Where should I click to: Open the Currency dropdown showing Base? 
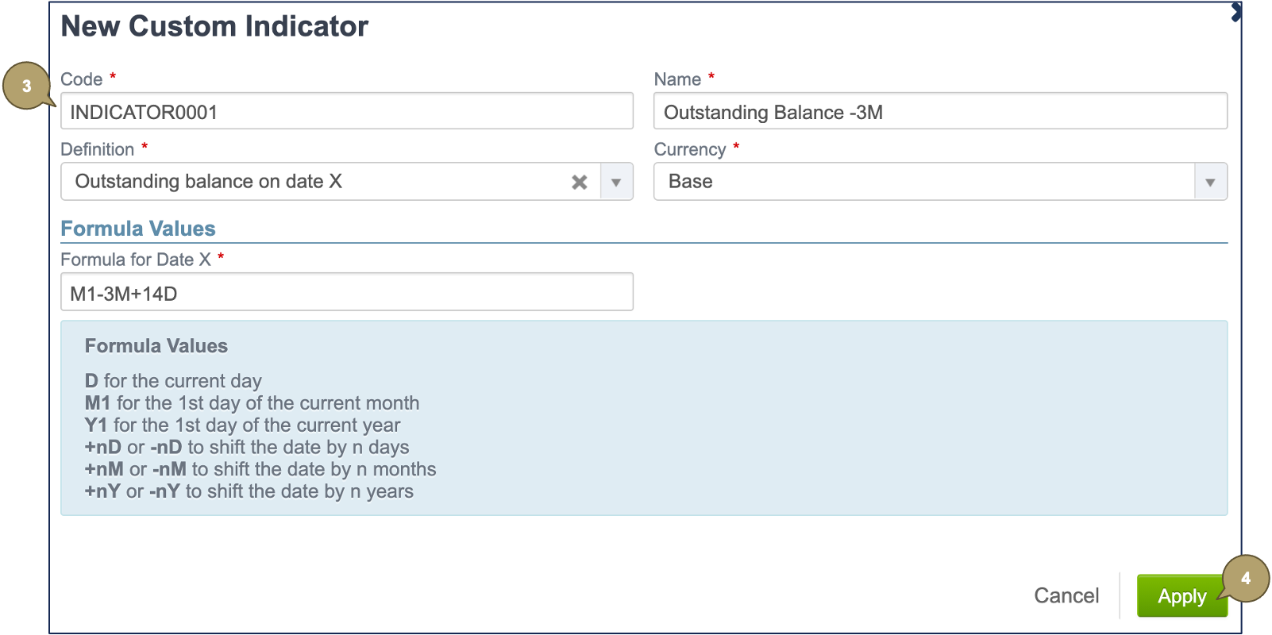(x=1209, y=182)
